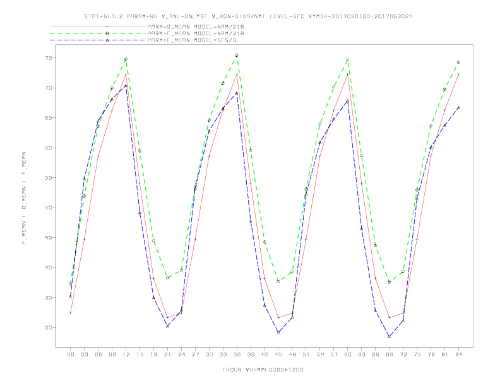Click x-axis forecast hour label 66
The height and width of the screenshot is (386, 500).
coord(376,354)
